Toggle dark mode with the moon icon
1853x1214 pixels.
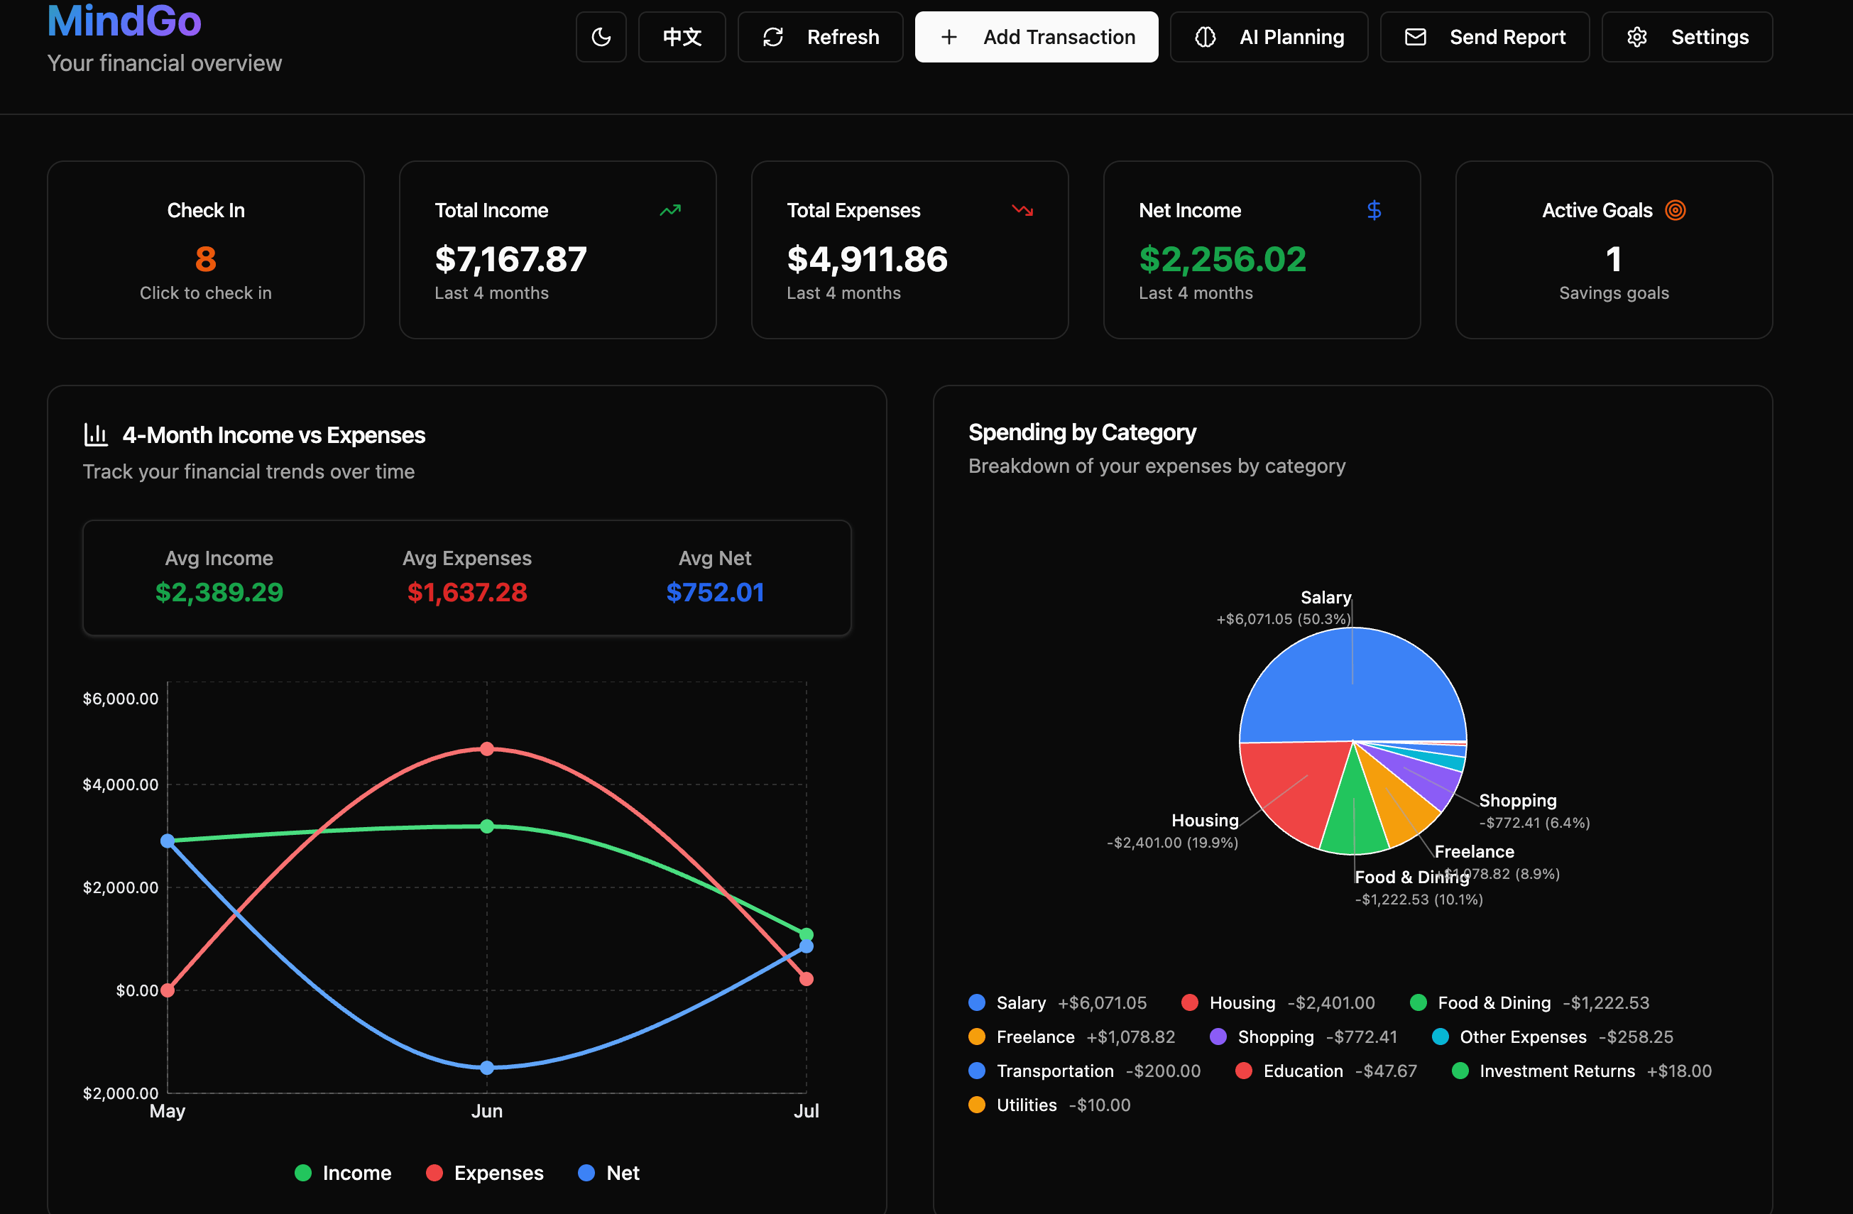(601, 37)
